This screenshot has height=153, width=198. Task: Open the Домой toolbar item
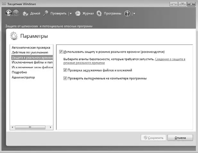(35, 13)
